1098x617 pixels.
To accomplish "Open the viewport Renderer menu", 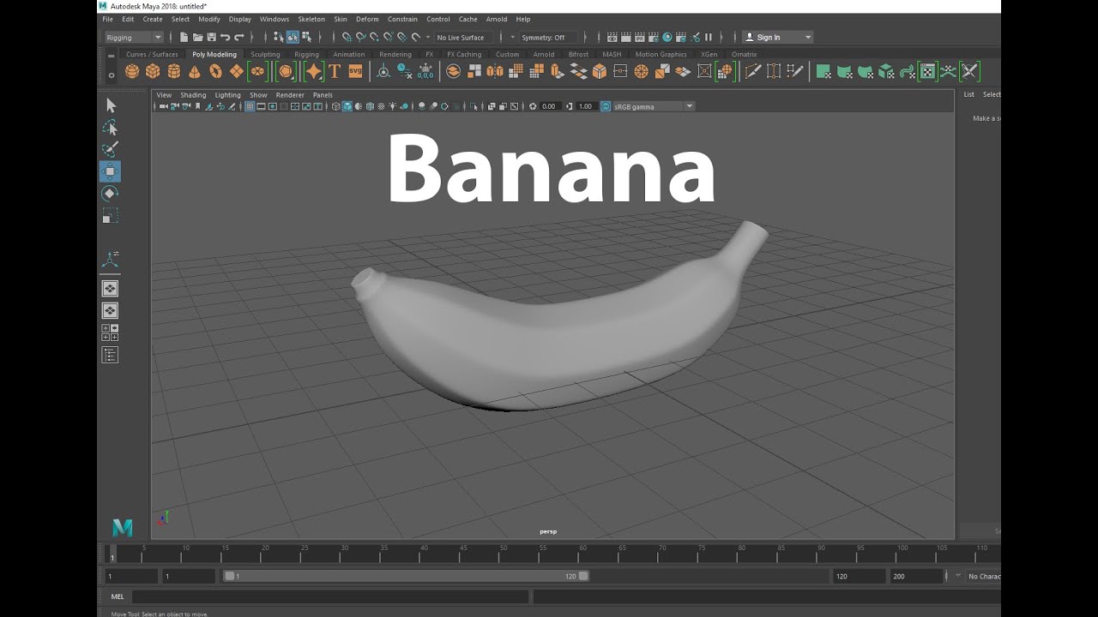I will (290, 95).
